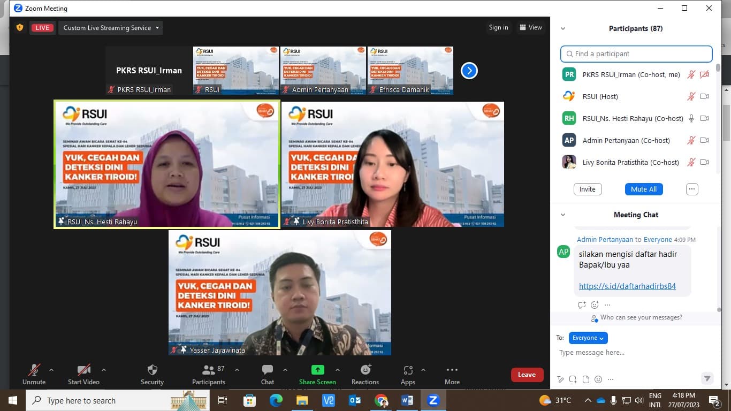Viewport: 731px width, 411px height.
Task: Click chat emoji picker icon
Action: tap(598, 379)
